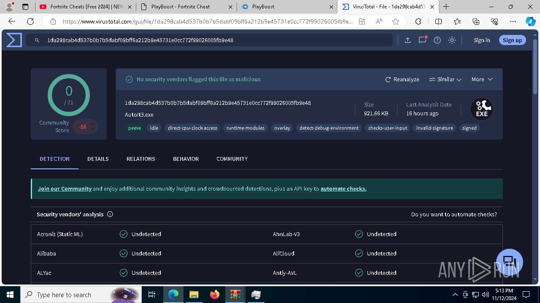
Task: Open the help question mark icon
Action: point(437,40)
